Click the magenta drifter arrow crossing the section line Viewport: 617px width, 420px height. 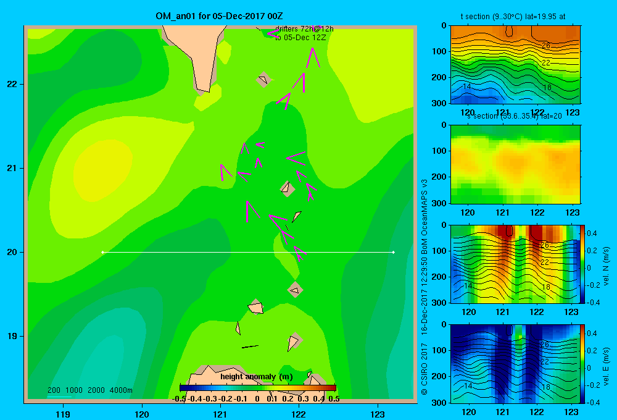[299, 253]
